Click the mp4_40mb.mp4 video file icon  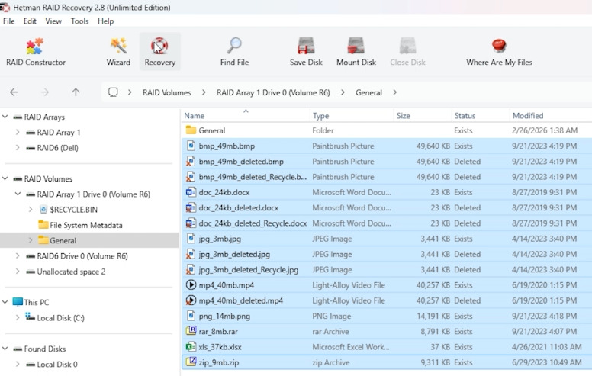click(191, 285)
